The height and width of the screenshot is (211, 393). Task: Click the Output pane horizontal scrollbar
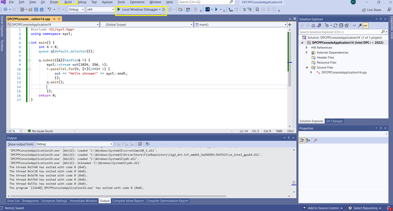pos(118,196)
